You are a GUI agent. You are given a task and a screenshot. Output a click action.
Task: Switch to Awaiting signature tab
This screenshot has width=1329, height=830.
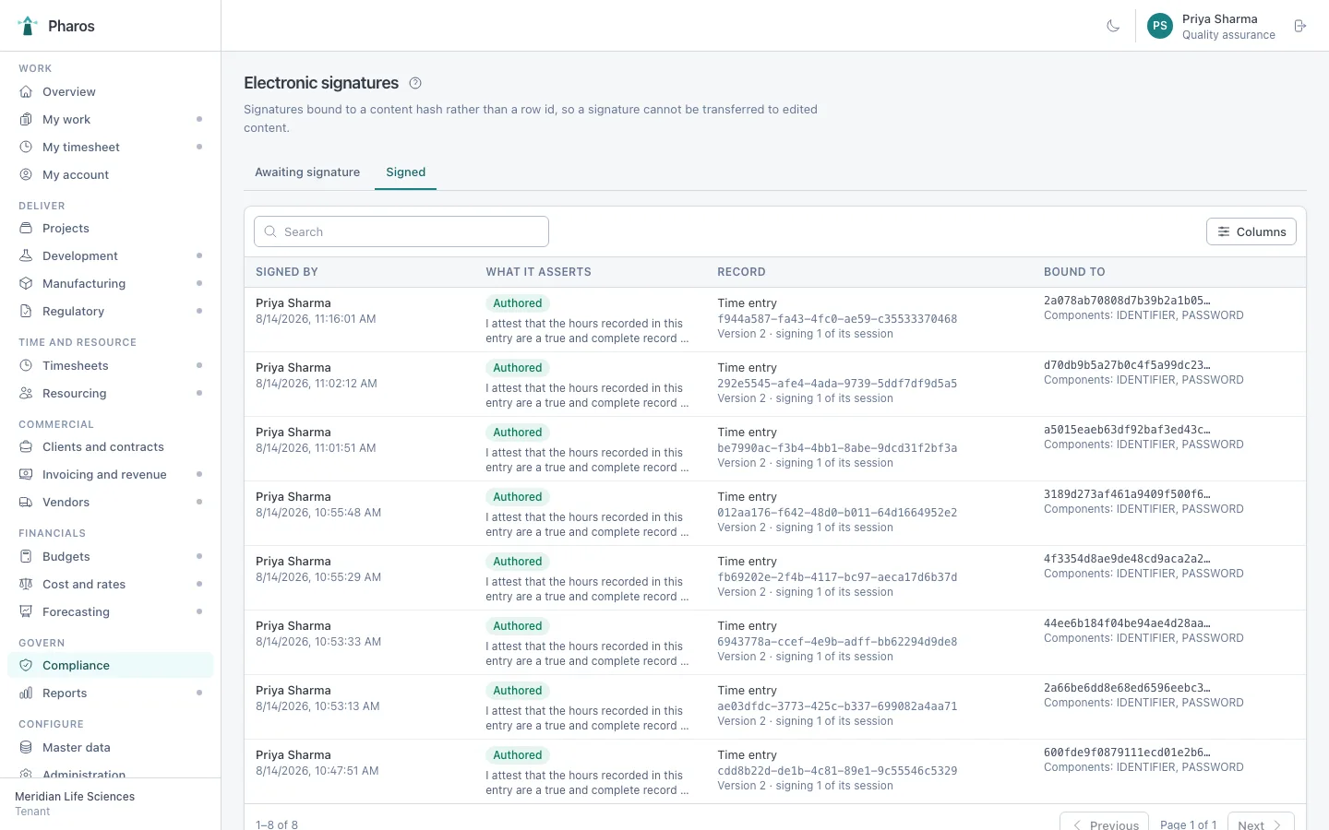click(x=307, y=172)
